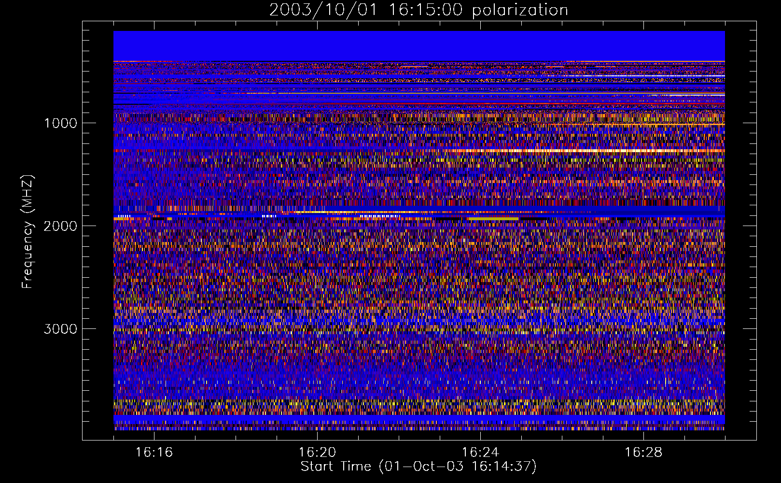The image size is (781, 483).
Task: Click the 'Frequency (MHZ)' y-axis label
Action: point(28,231)
